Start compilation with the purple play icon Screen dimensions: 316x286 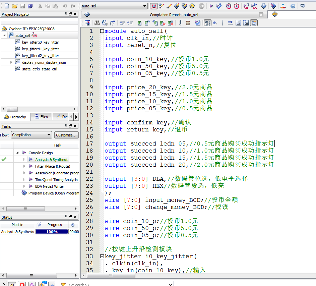pos(211,6)
